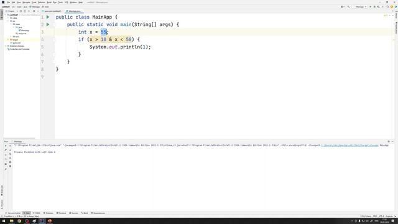This screenshot has height=224, width=398.
Task: Open user account icon in toolbar
Action: click(342, 7)
